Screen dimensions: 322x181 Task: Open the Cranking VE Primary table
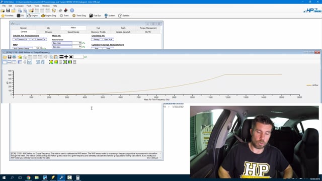[97, 39]
